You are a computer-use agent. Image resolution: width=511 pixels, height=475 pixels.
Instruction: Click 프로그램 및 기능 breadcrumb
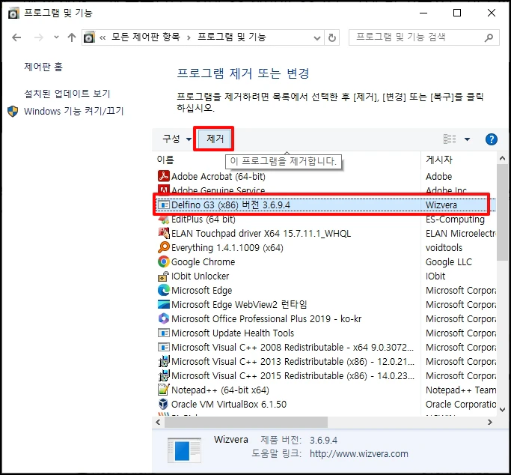[x=232, y=37]
